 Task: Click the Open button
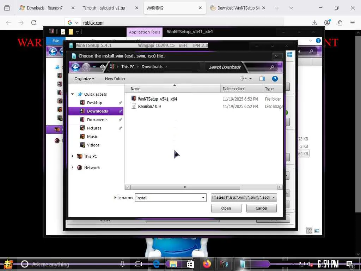[x=226, y=208]
